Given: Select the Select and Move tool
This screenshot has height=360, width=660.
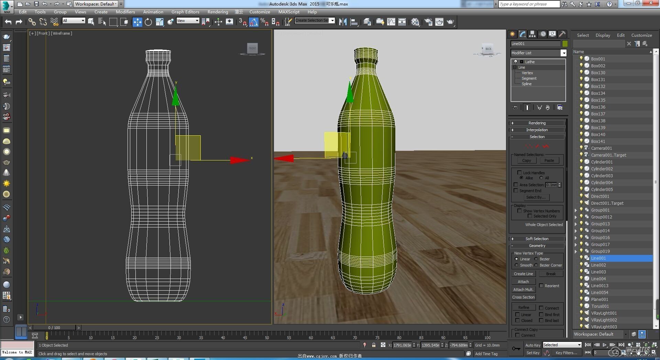Looking at the screenshot, I should 137,22.
